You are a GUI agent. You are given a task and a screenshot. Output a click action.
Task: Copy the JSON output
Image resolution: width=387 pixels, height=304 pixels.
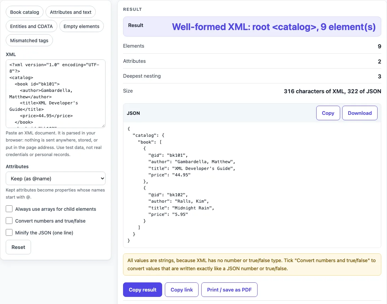pos(328,113)
